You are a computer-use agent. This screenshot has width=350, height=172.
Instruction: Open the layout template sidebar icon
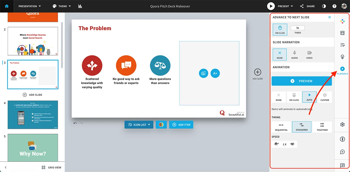(x=342, y=33)
